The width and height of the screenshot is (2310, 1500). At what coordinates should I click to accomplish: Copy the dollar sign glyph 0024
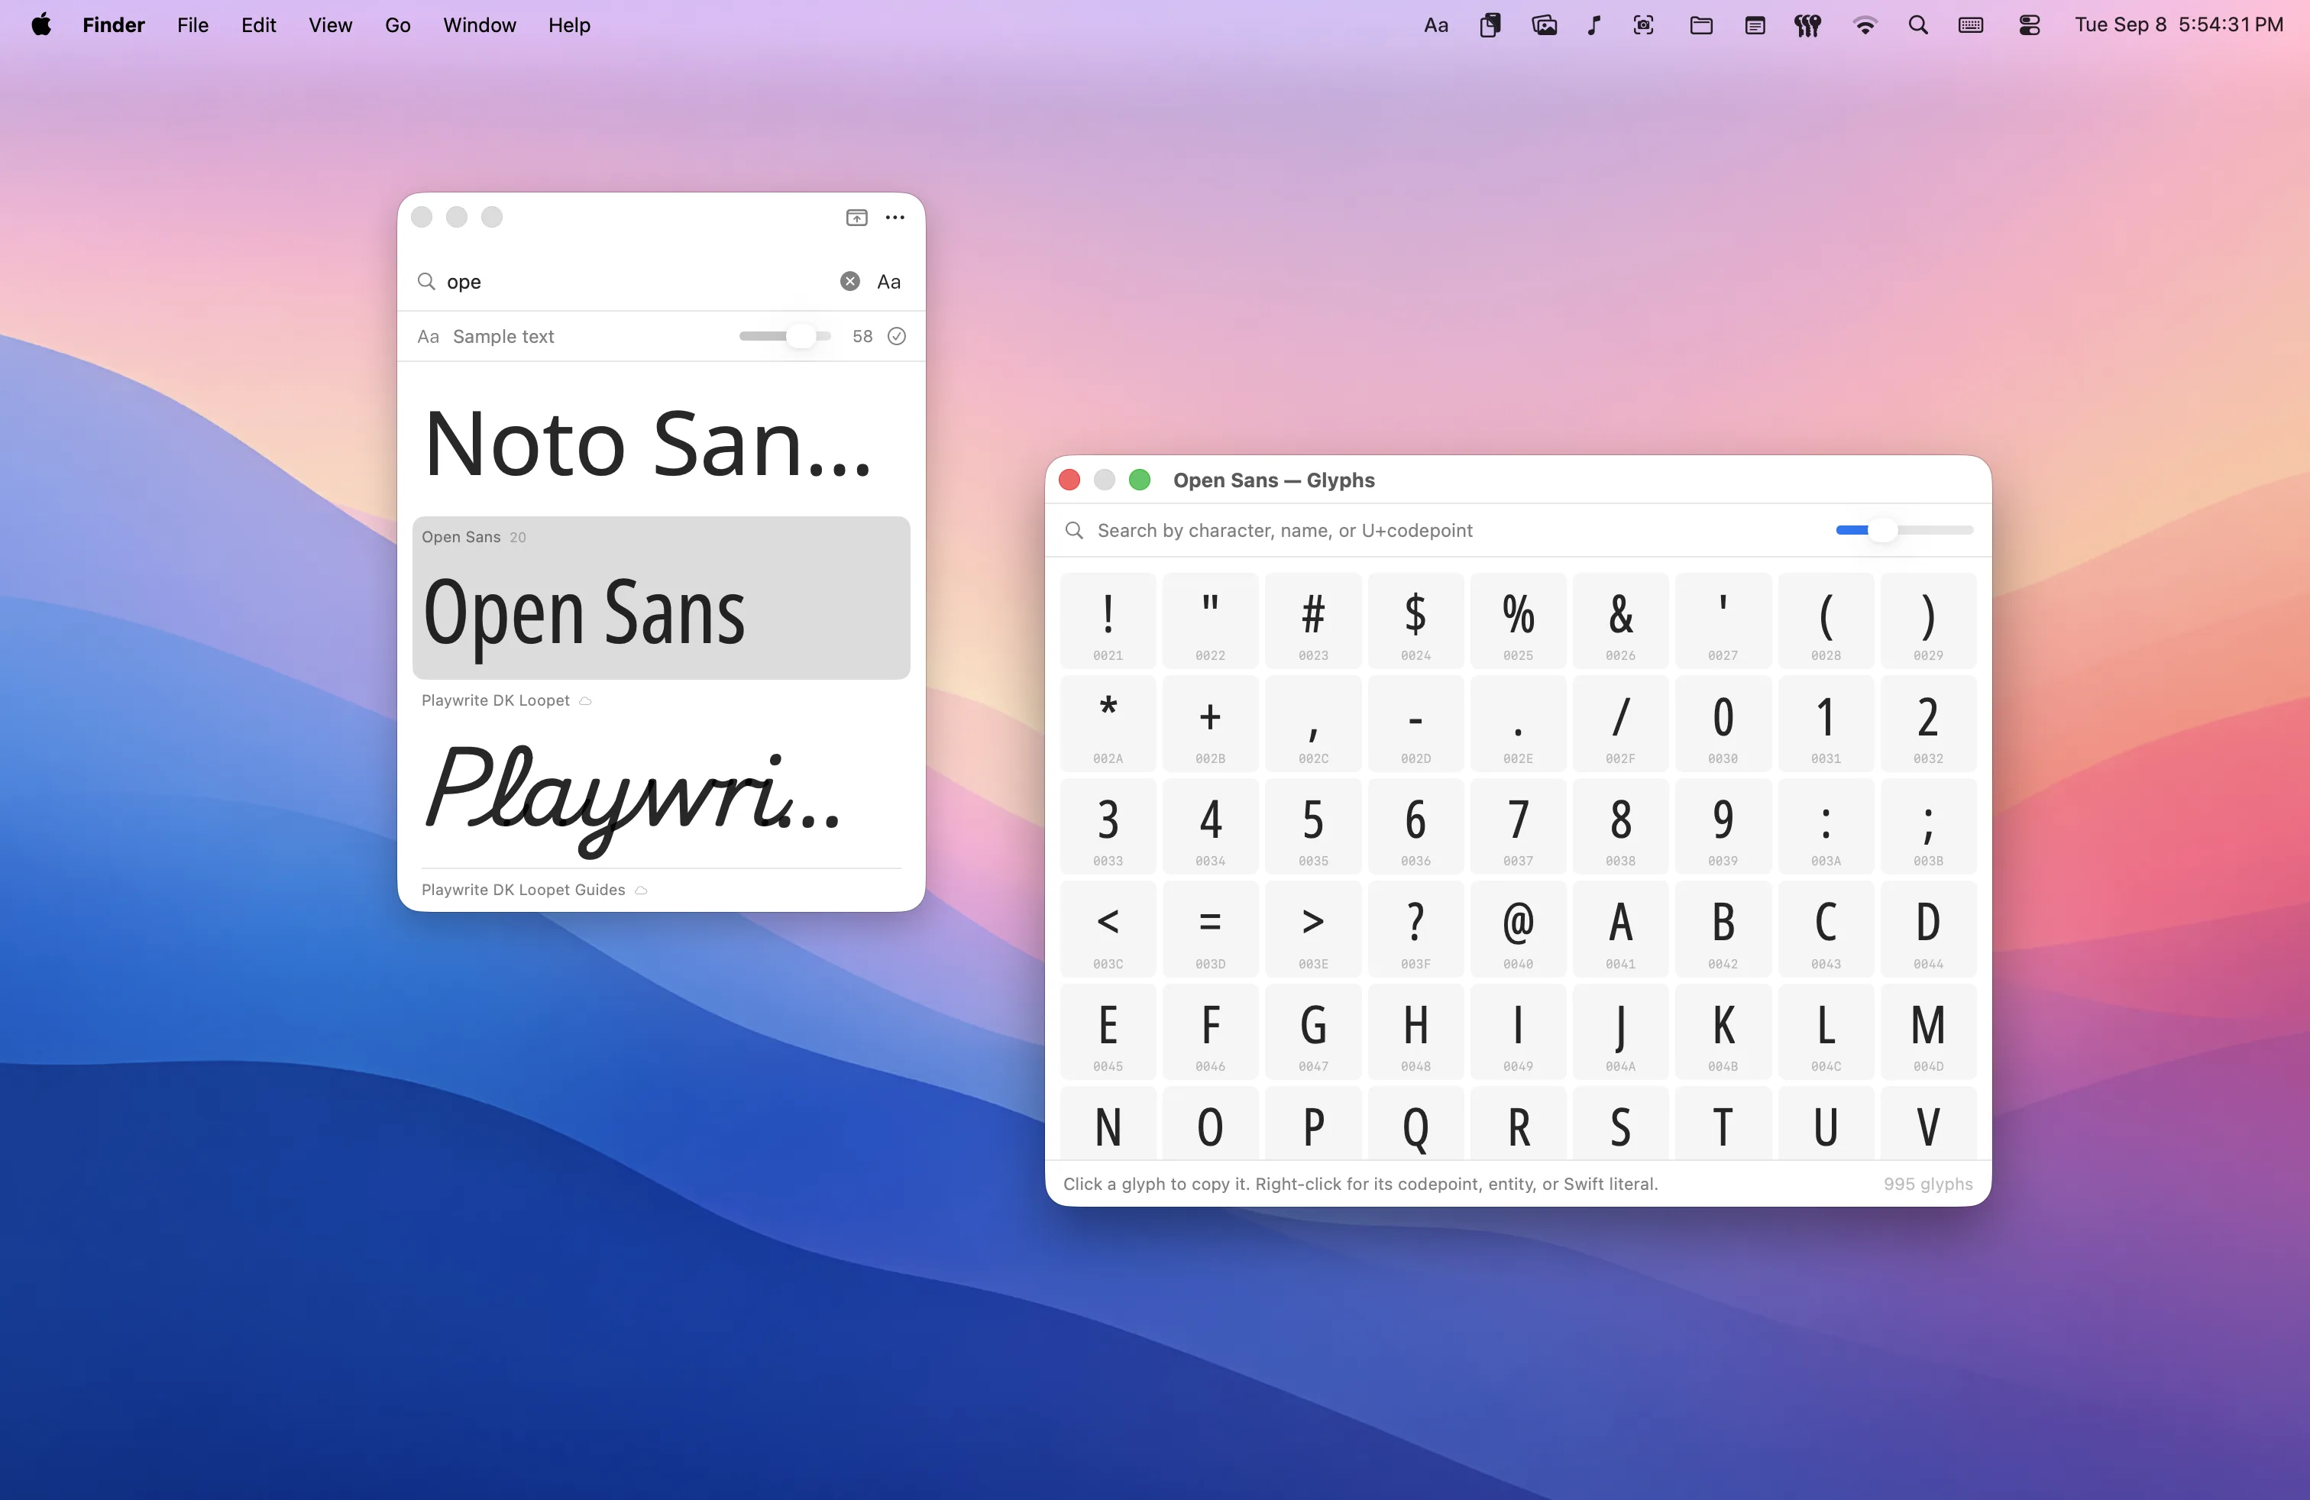(1415, 621)
